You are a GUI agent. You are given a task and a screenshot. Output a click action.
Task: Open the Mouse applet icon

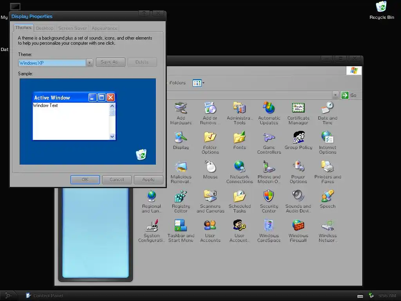click(210, 170)
